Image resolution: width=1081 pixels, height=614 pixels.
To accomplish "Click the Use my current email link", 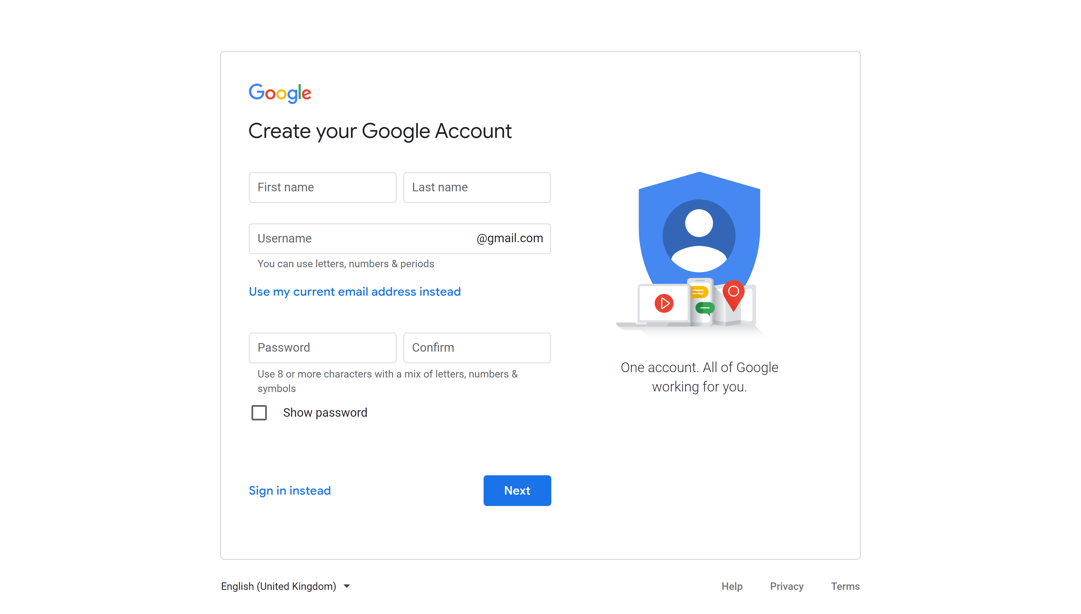I will [355, 291].
